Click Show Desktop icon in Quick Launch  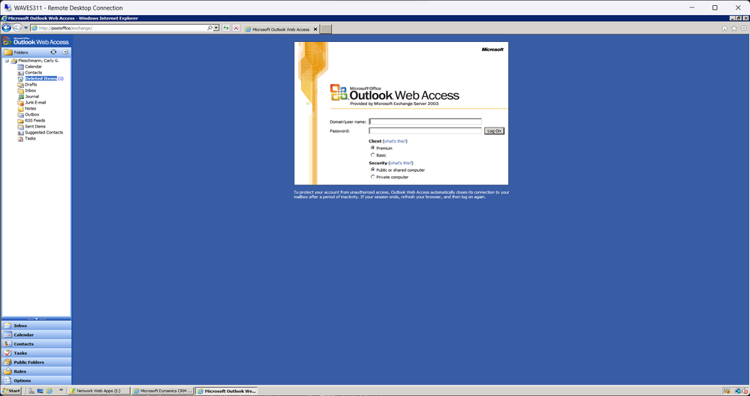[x=41, y=391]
